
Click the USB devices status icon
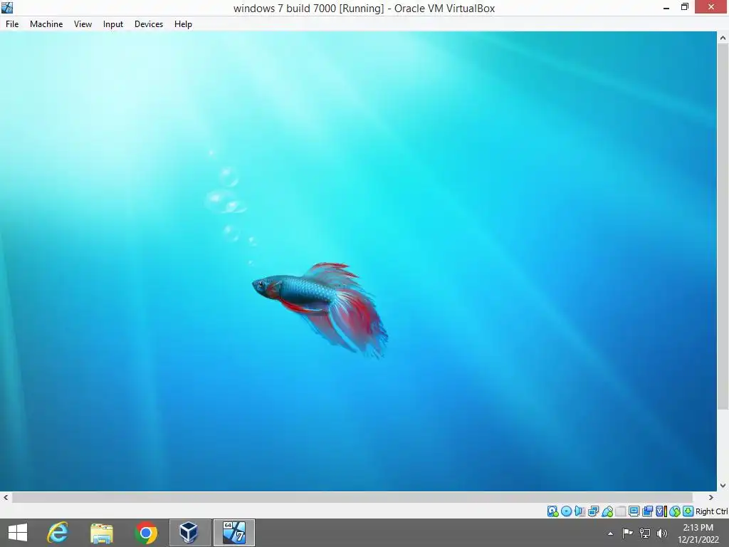607,511
